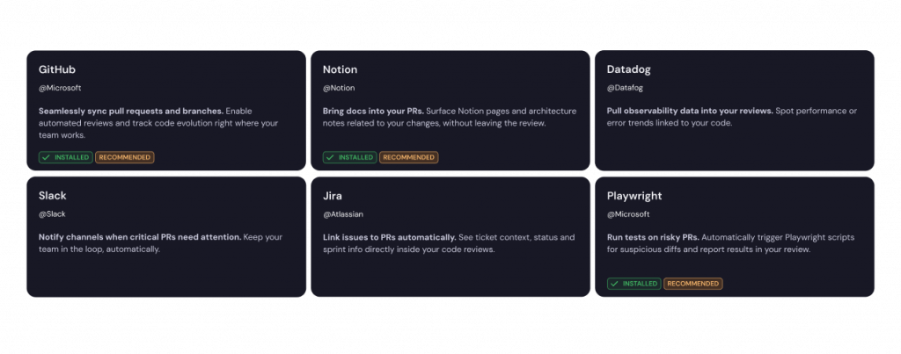
Task: Click @Microsoft under the GitHub title
Action: (x=60, y=88)
